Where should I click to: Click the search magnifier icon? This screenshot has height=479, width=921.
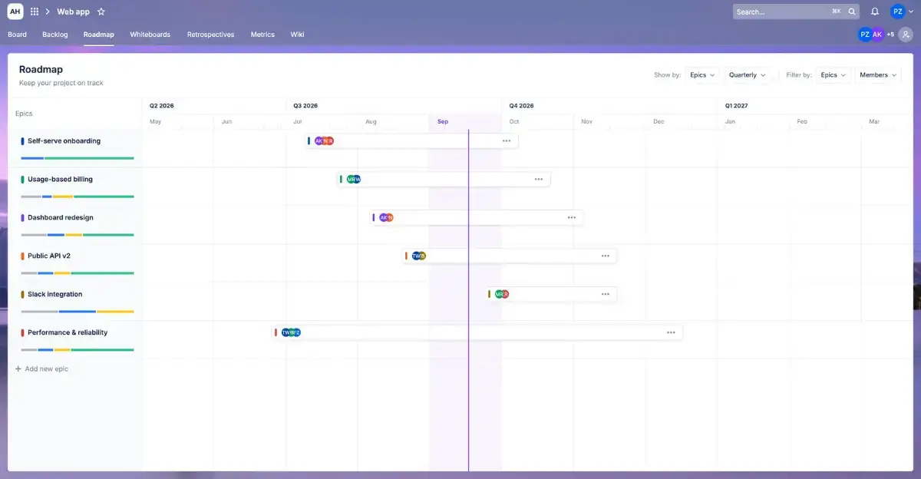(853, 12)
